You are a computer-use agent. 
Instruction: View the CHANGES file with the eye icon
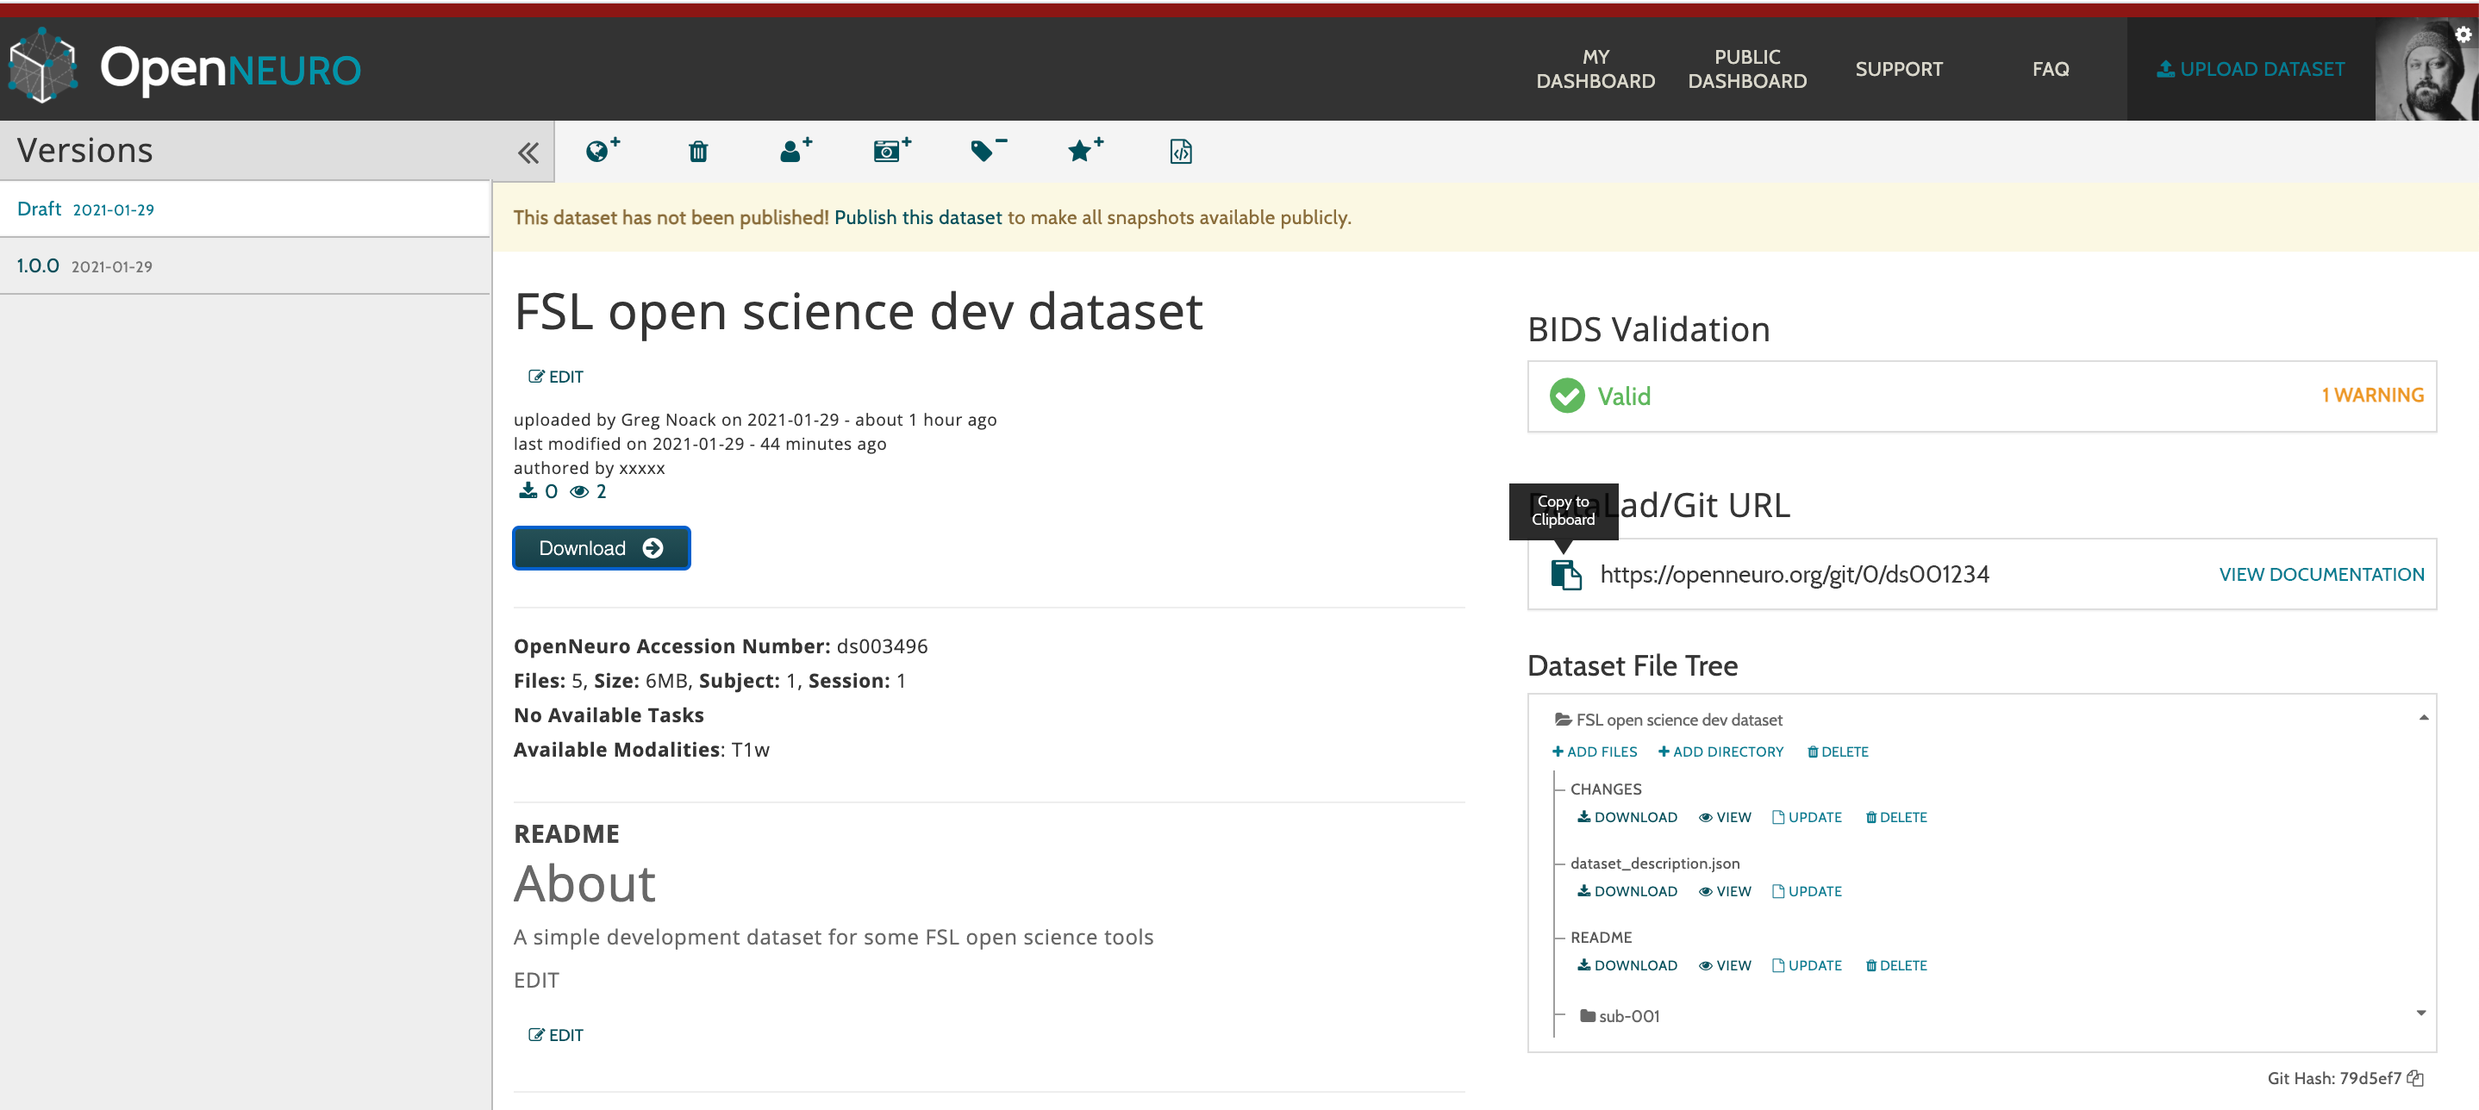point(1724,817)
